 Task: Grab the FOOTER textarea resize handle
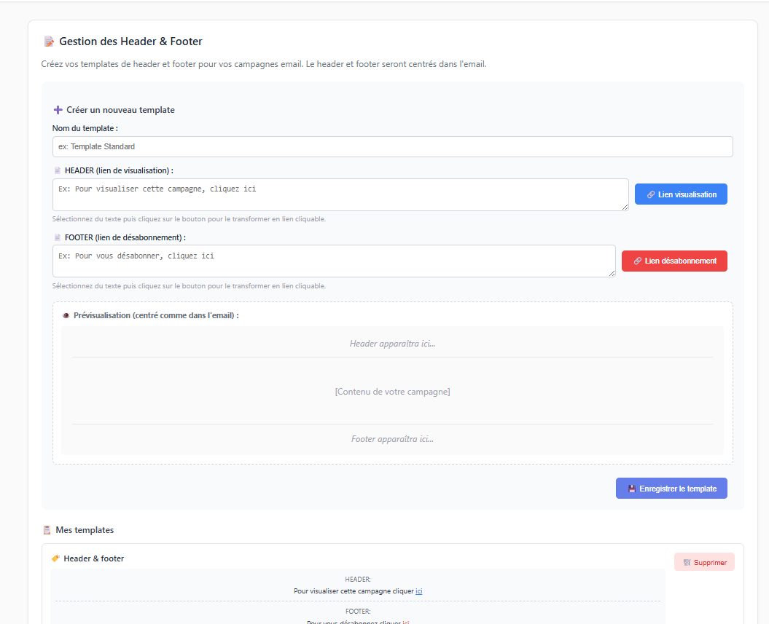[x=612, y=274]
